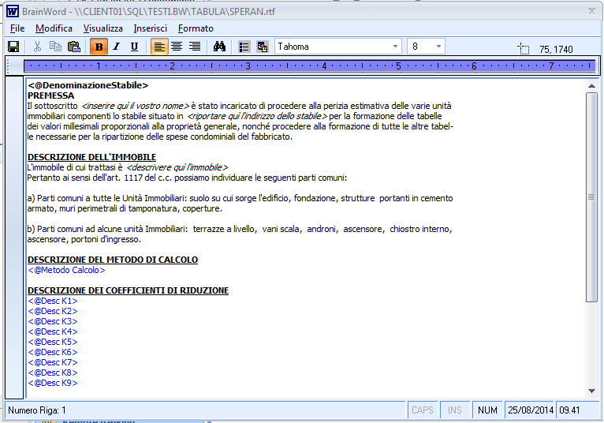Expand the font size dropdown showing 8
This screenshot has height=423, width=604.
[x=438, y=47]
